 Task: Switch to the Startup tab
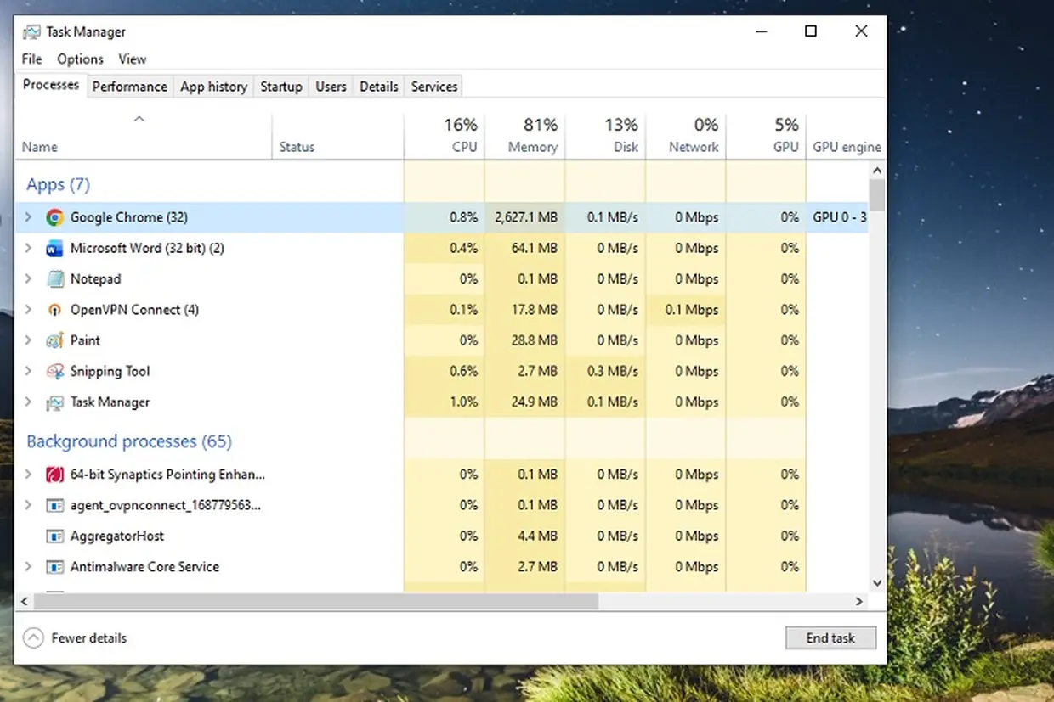(281, 87)
